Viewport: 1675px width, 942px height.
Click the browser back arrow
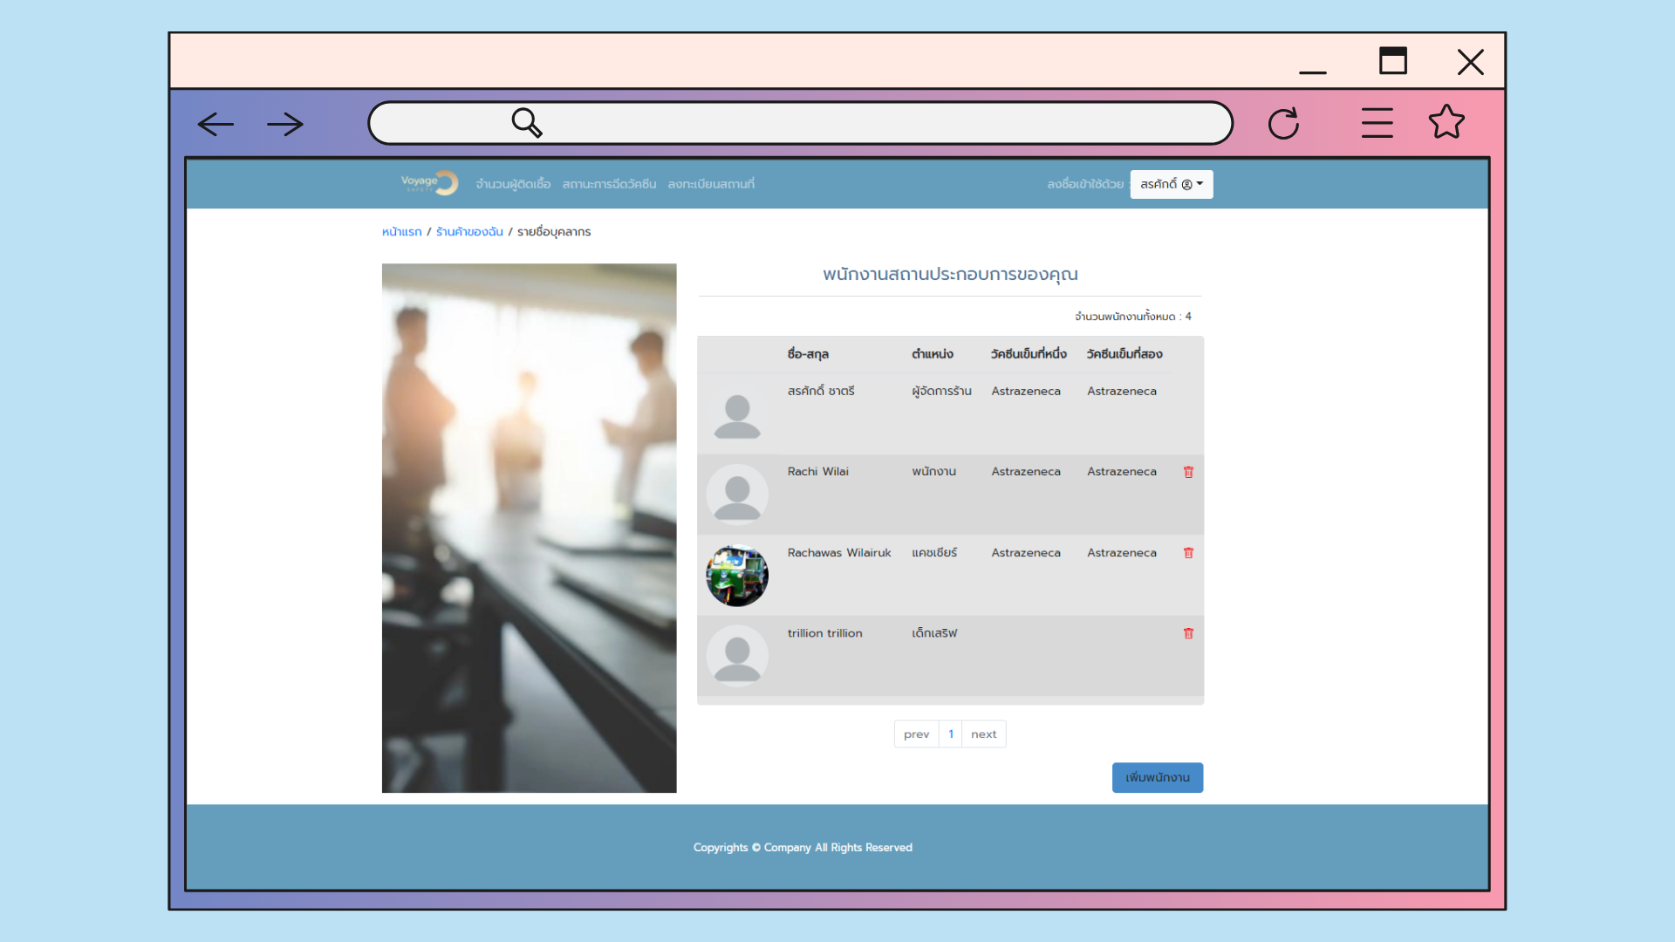[x=215, y=124]
